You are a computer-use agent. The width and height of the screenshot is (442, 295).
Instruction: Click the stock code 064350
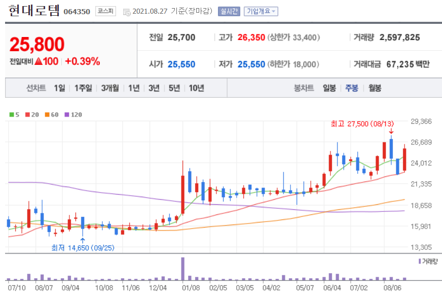[x=77, y=12]
